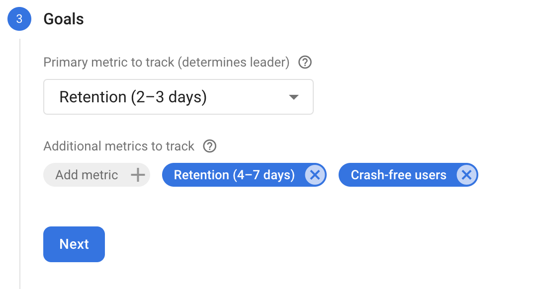The image size is (533, 289).
Task: Click the X on the Retention (4–7 days) chip
Action: (x=315, y=175)
